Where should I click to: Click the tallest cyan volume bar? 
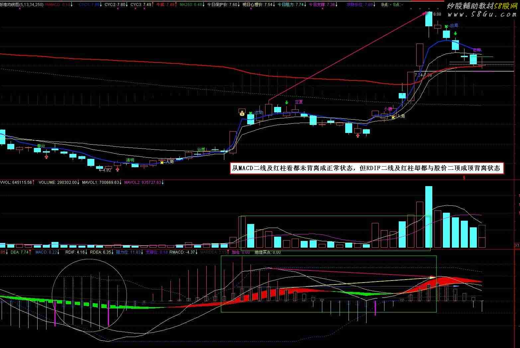click(x=429, y=217)
